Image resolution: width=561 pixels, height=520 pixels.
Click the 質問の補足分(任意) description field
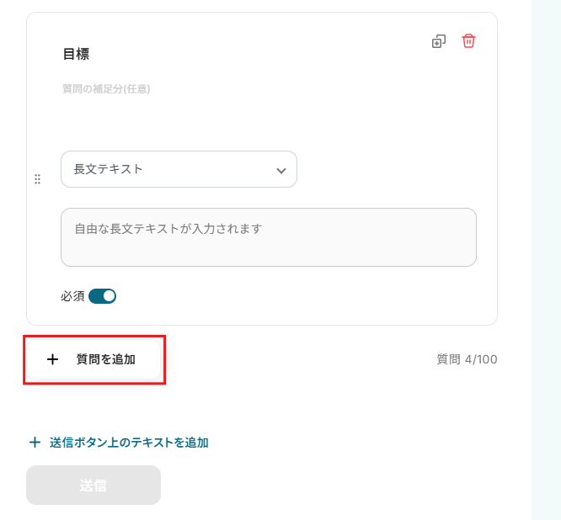106,88
